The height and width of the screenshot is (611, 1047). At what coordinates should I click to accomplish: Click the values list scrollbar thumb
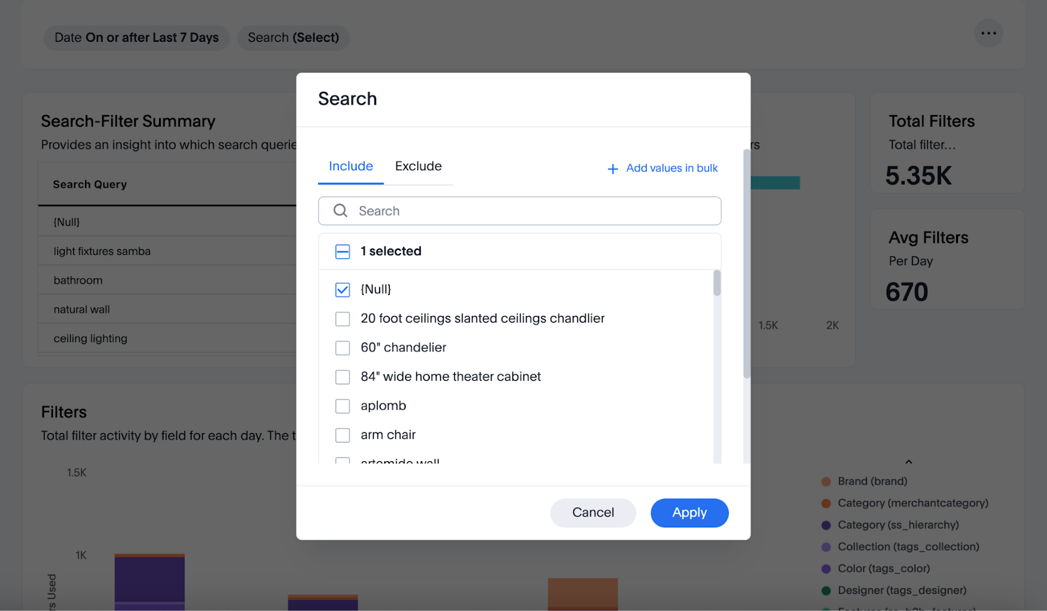pos(717,283)
